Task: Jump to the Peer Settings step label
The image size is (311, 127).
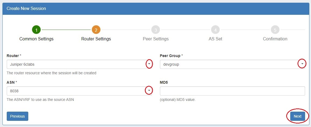Action: 156,39
